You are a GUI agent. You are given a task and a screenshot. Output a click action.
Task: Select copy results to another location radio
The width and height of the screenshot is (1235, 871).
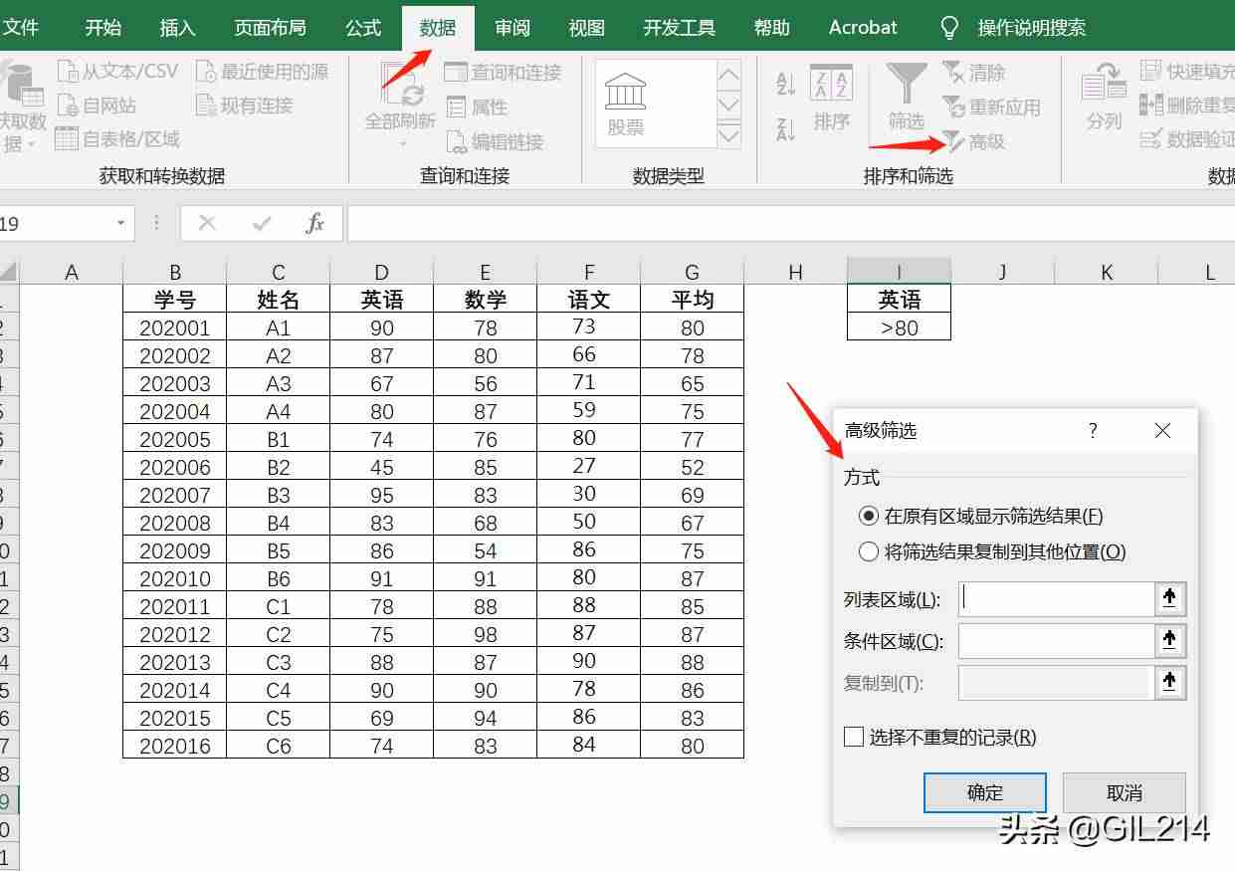click(x=869, y=551)
